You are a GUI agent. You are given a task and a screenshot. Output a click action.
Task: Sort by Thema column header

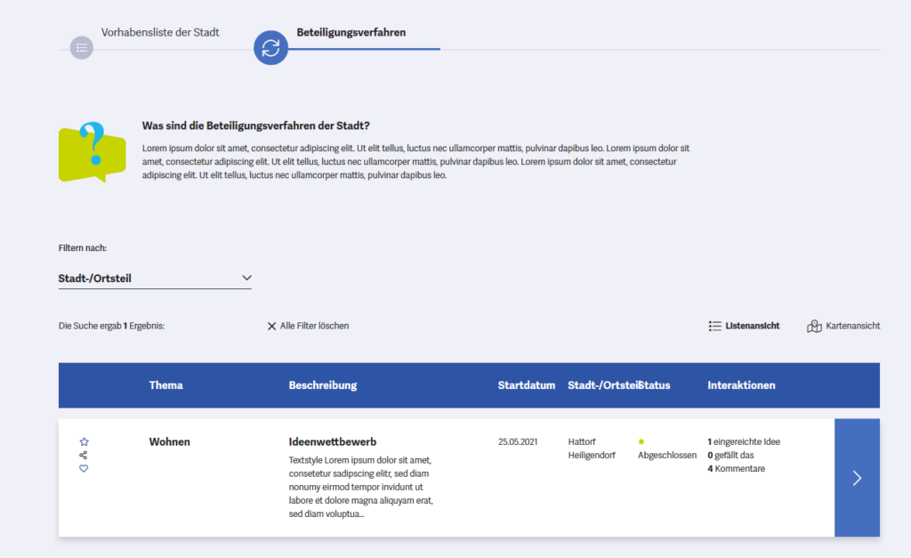(x=165, y=385)
